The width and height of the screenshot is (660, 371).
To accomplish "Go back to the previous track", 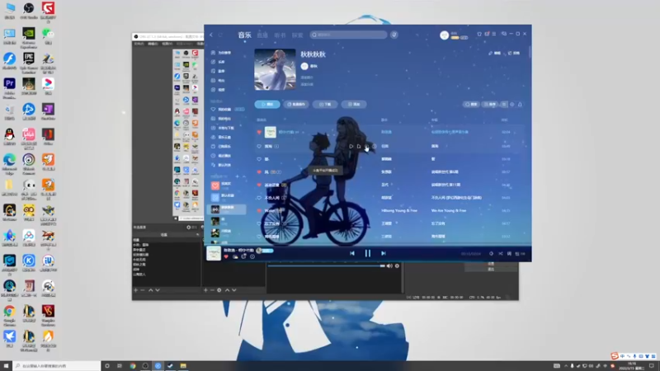I will point(352,253).
